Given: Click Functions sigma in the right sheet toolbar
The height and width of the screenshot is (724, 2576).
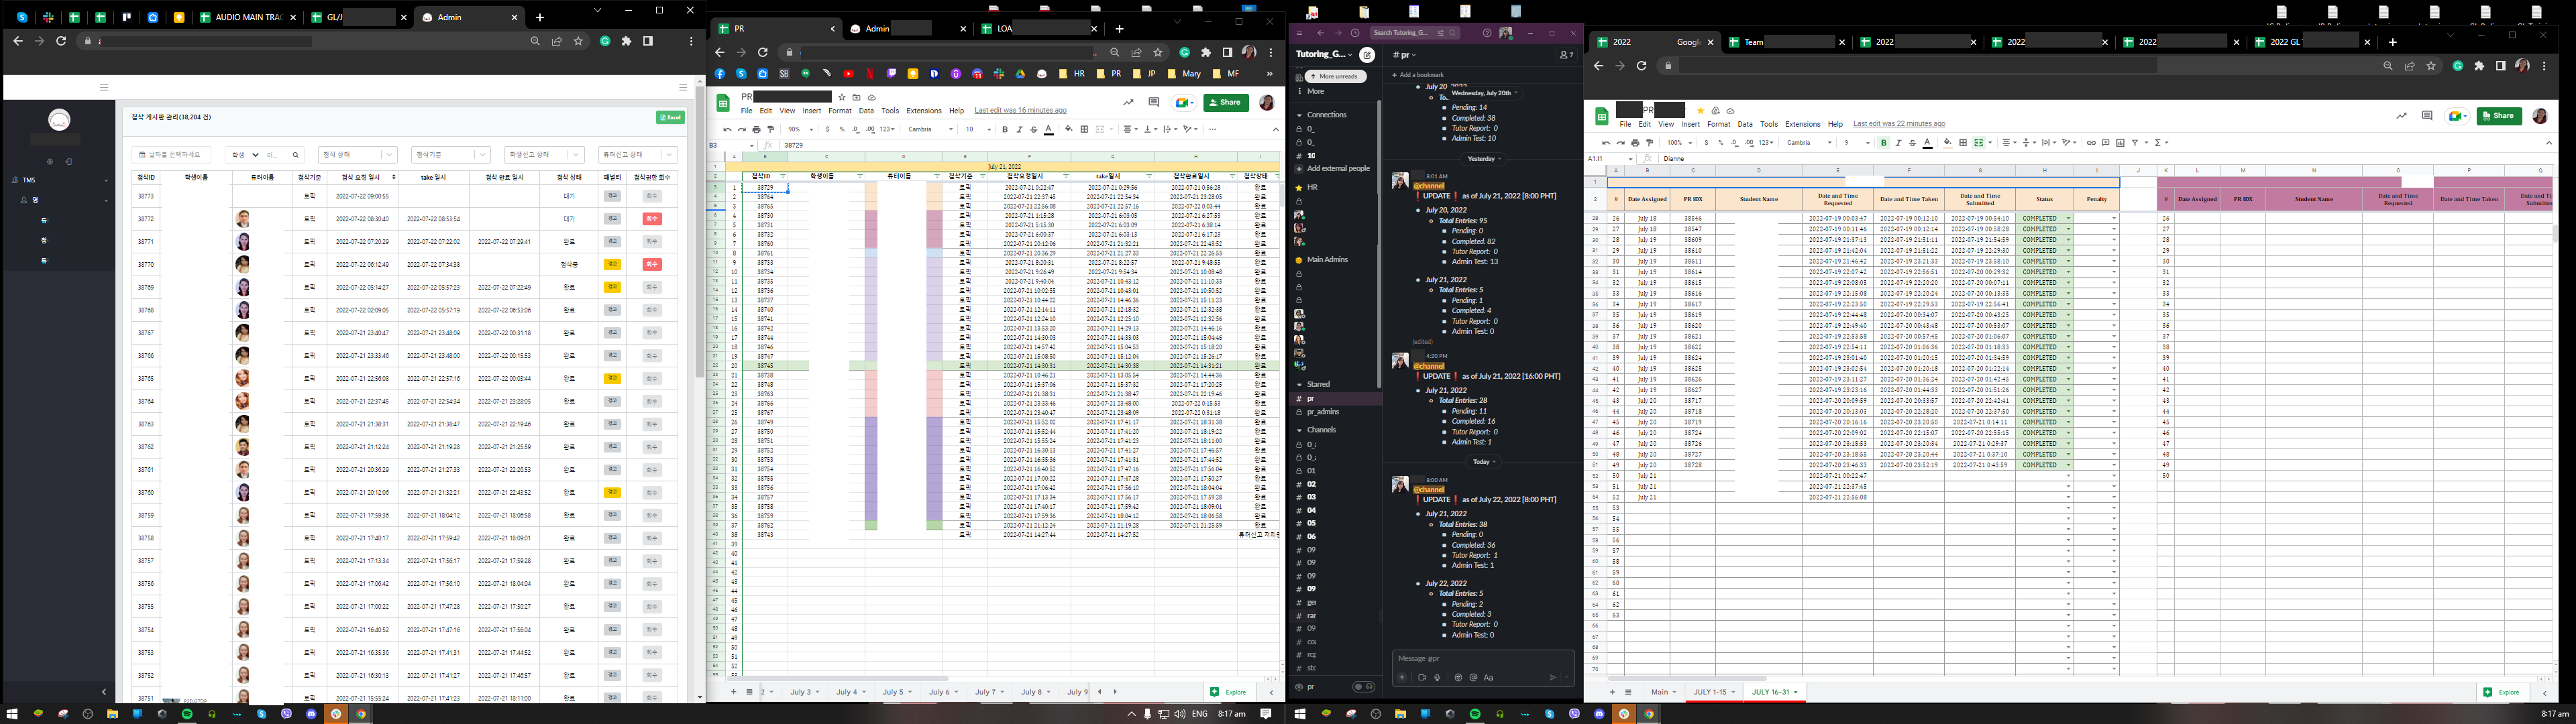Looking at the screenshot, I should [x=2158, y=143].
